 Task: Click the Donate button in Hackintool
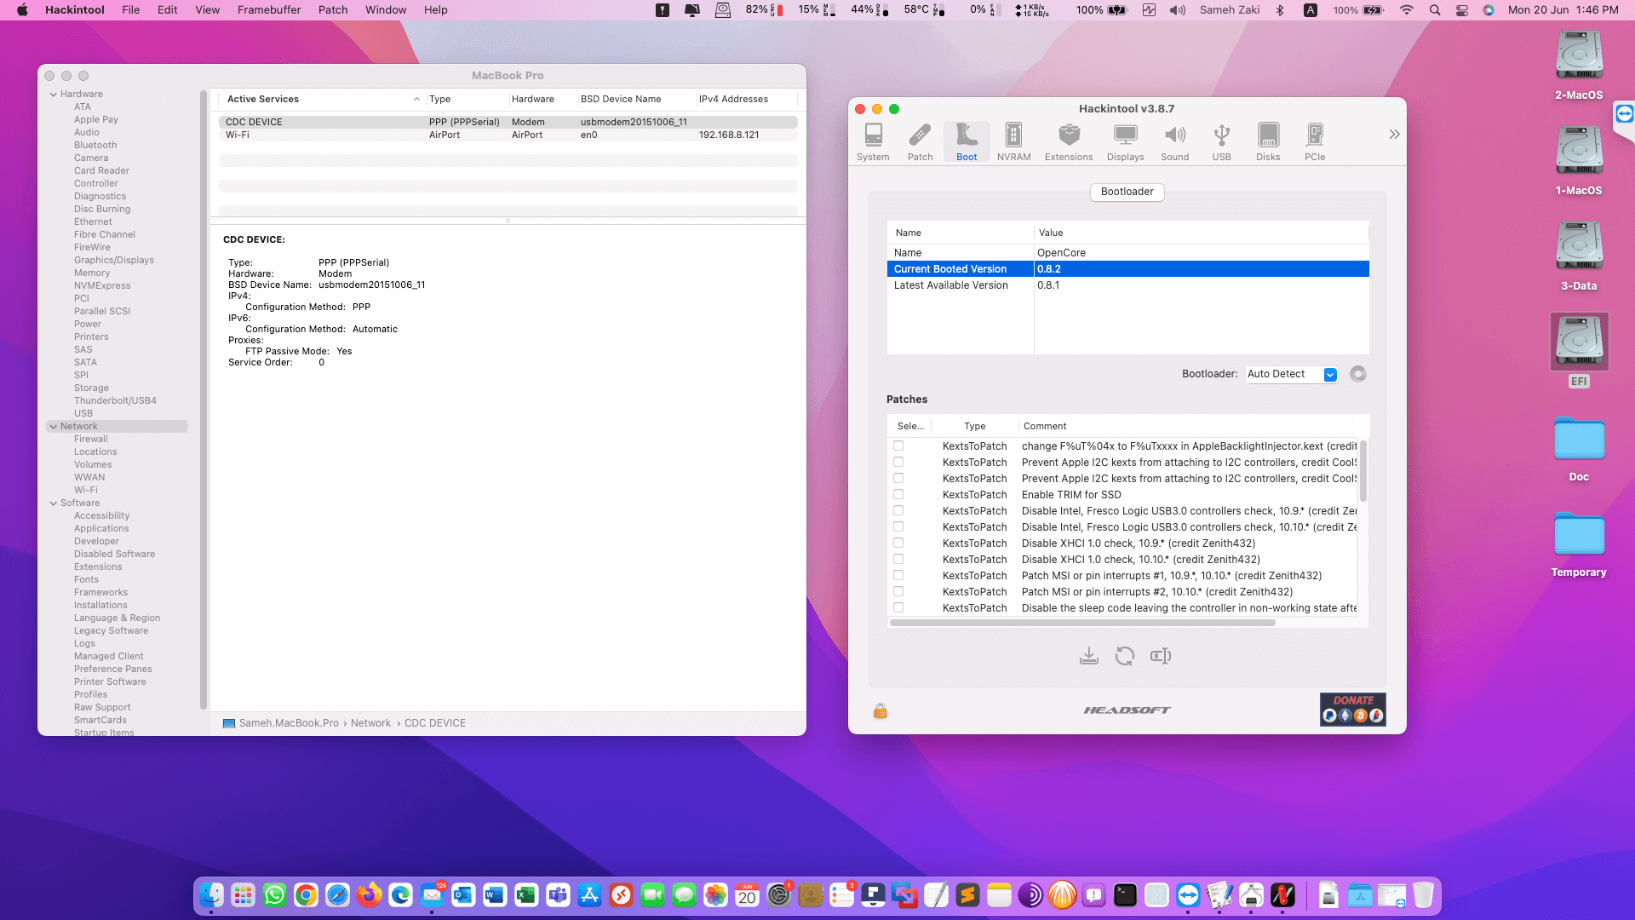(x=1352, y=709)
